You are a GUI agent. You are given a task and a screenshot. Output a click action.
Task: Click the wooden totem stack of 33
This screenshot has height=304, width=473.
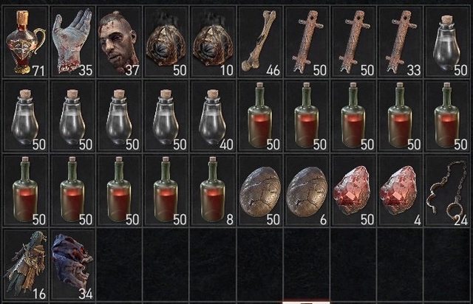400,42
